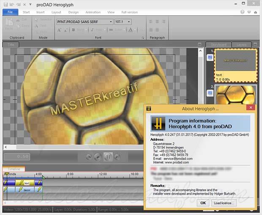
Task: Open the 107.1 font size dropdown
Action: [129, 22]
